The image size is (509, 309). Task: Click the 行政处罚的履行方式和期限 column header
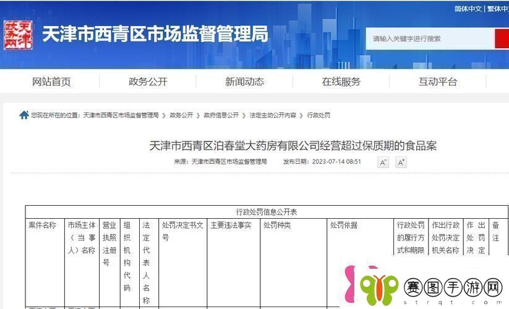[411, 238]
